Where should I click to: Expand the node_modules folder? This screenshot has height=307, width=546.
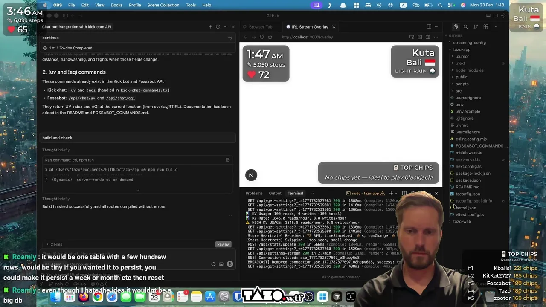tap(469, 70)
